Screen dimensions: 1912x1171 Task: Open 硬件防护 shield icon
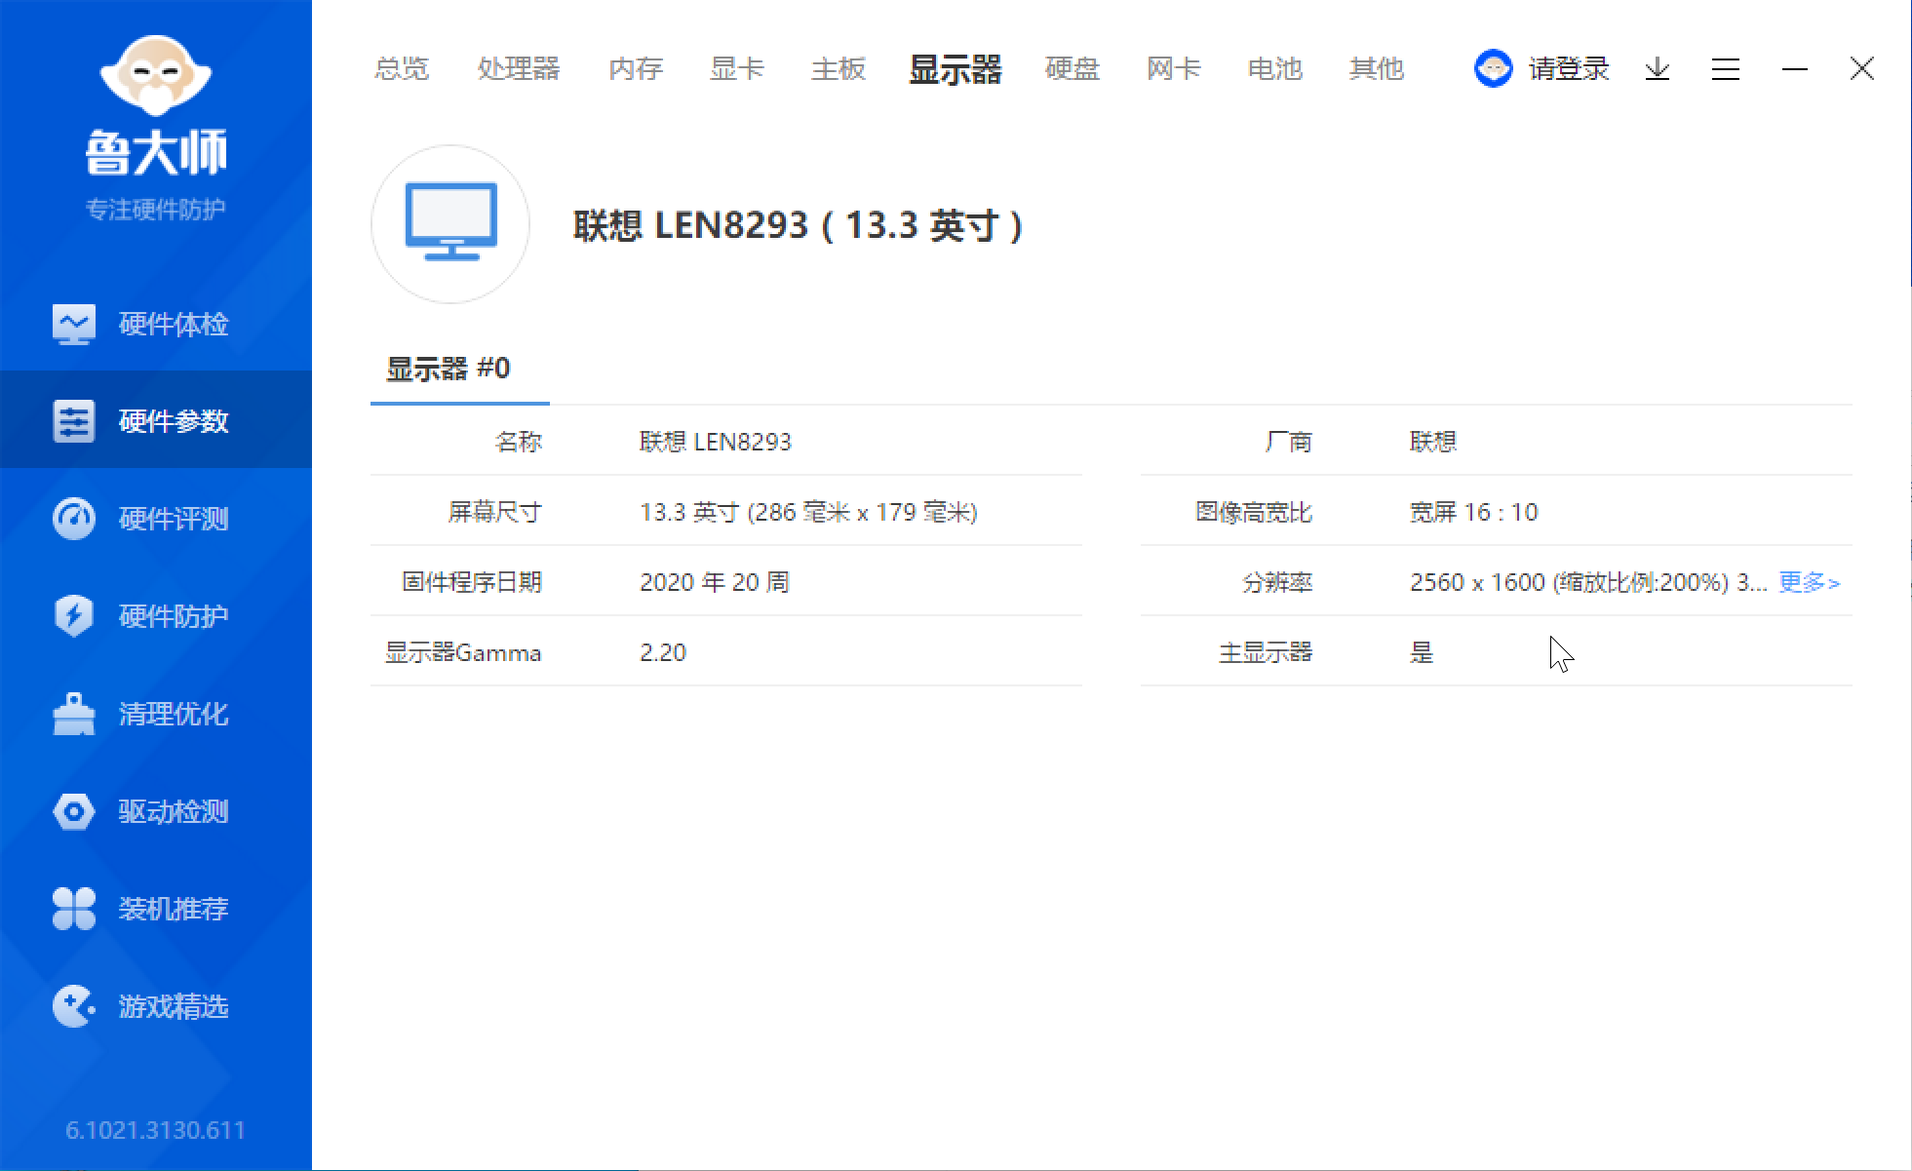74,616
